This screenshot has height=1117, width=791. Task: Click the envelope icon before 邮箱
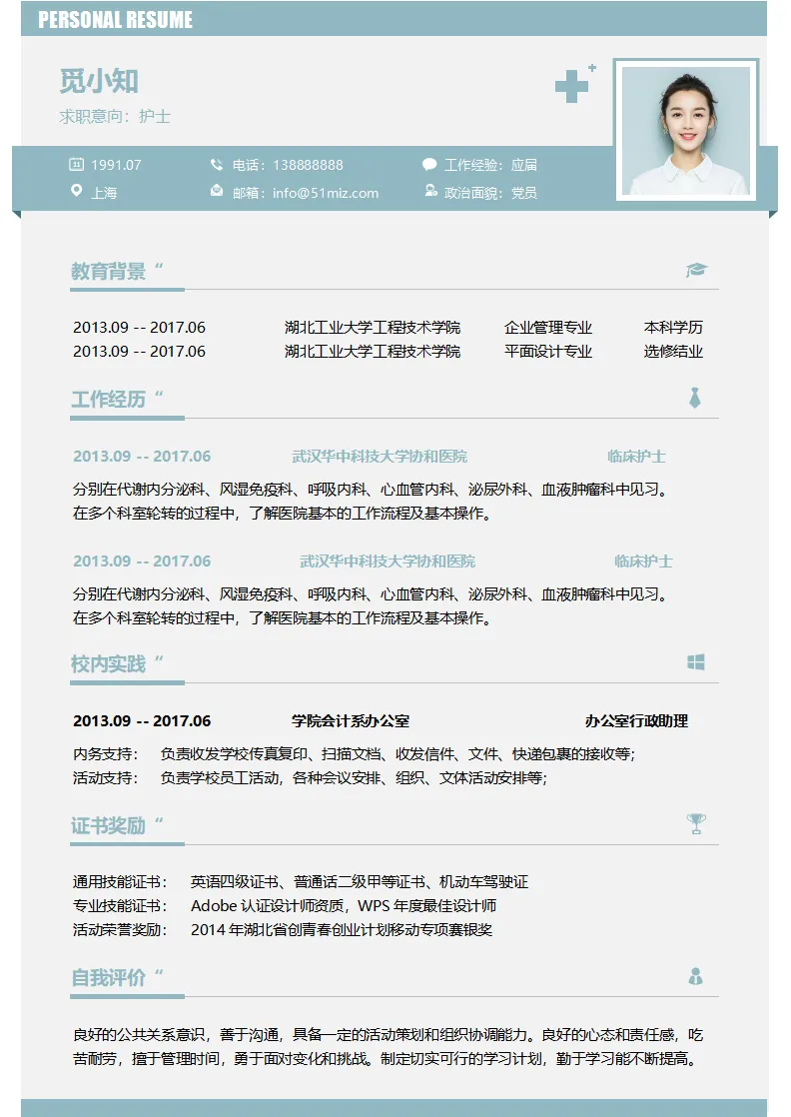point(217,191)
